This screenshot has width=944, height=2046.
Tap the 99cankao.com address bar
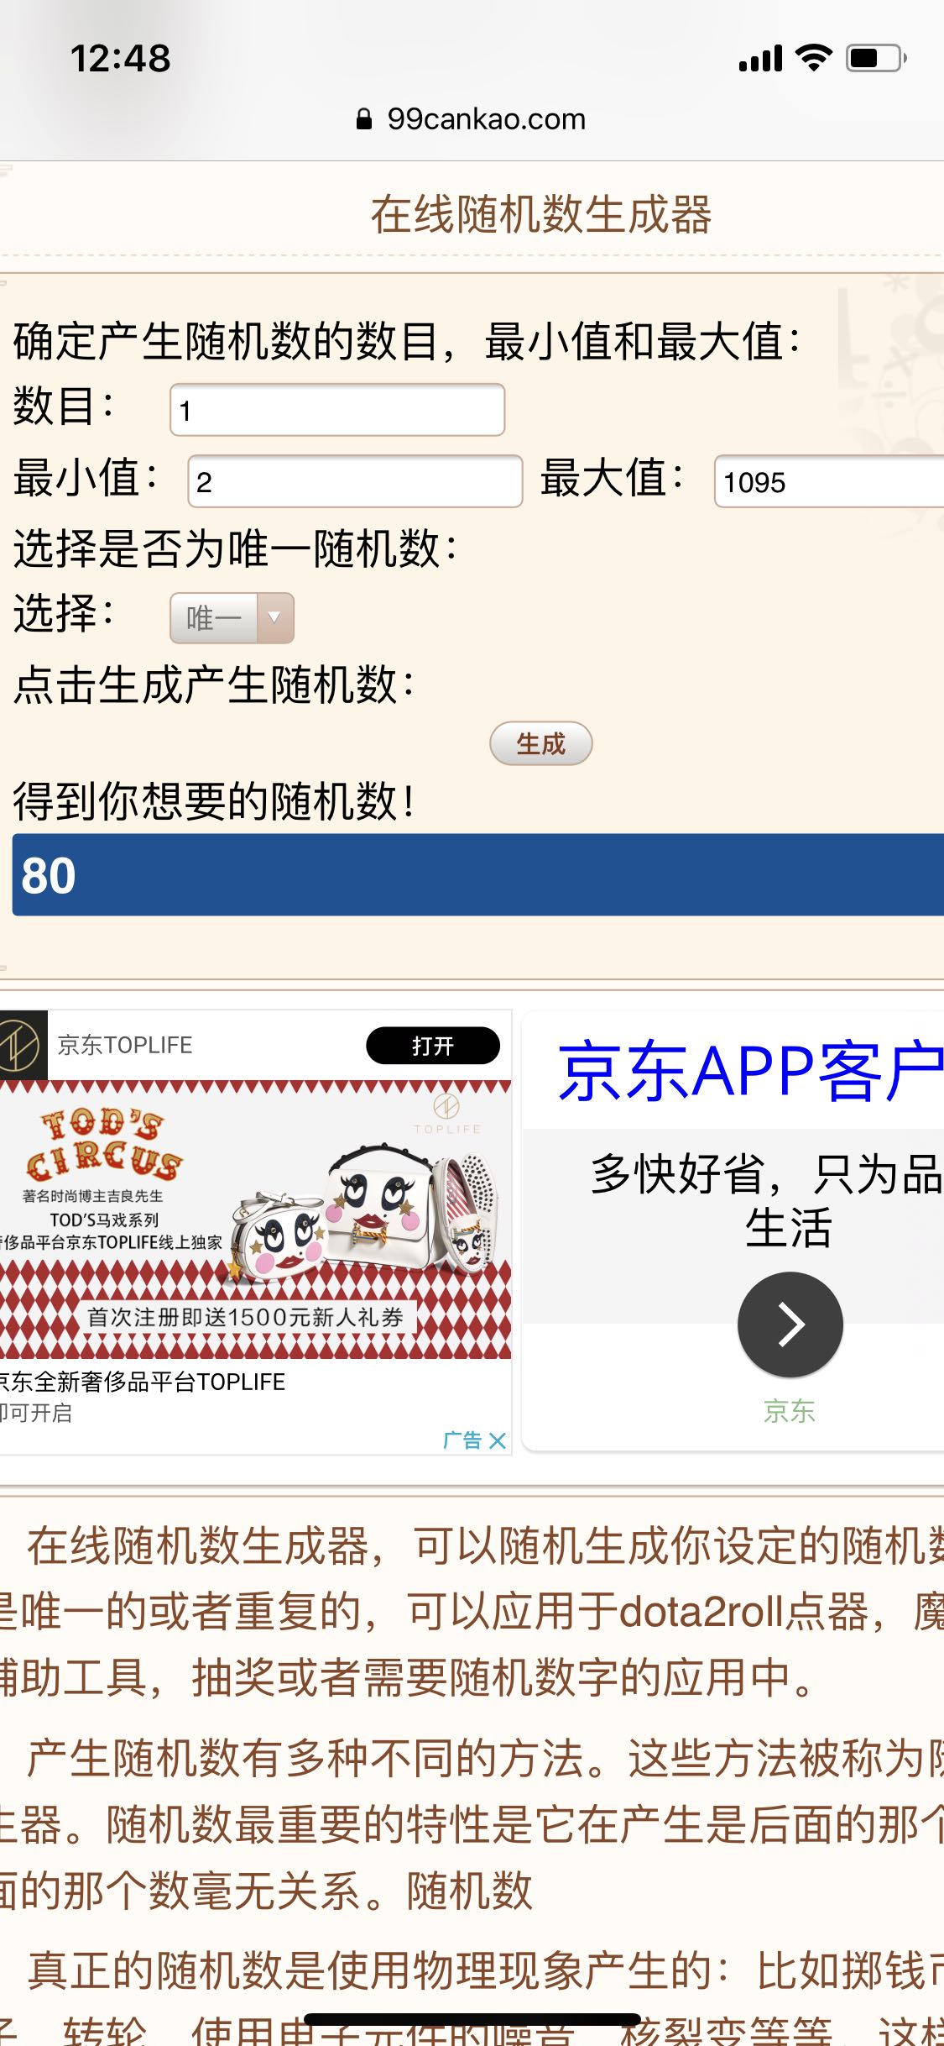[472, 119]
